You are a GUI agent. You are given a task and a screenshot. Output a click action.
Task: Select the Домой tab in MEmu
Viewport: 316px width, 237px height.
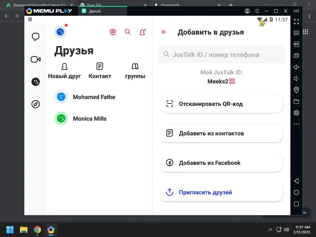[x=102, y=11]
